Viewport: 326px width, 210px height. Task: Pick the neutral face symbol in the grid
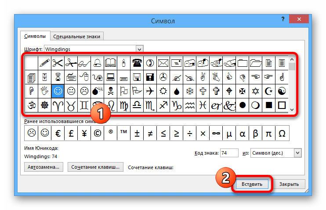71,91
